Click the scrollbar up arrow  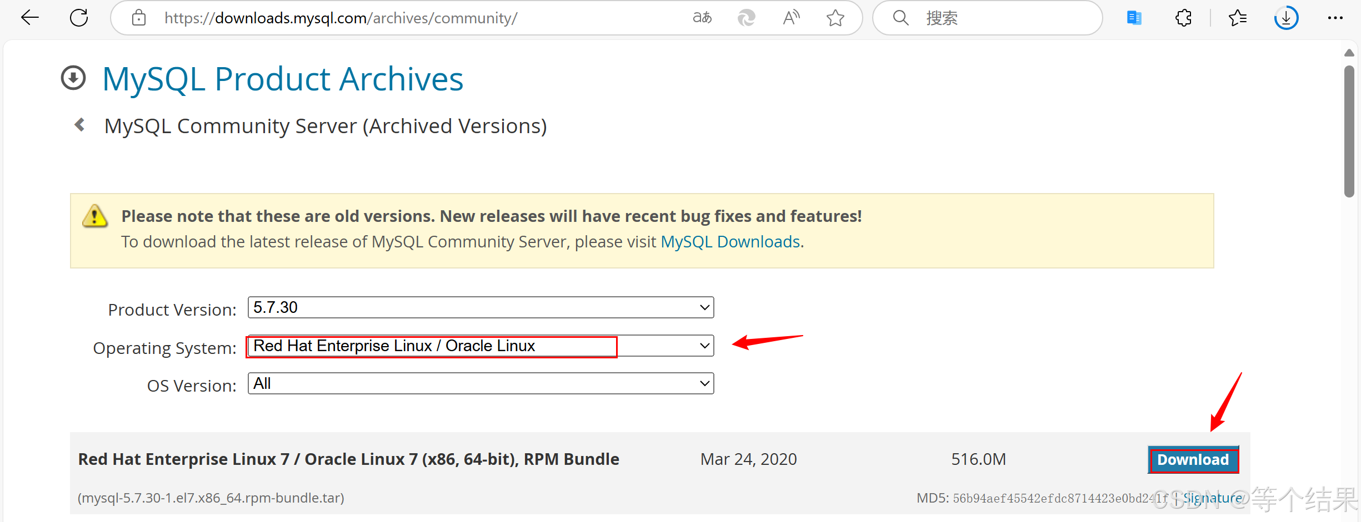(x=1349, y=53)
